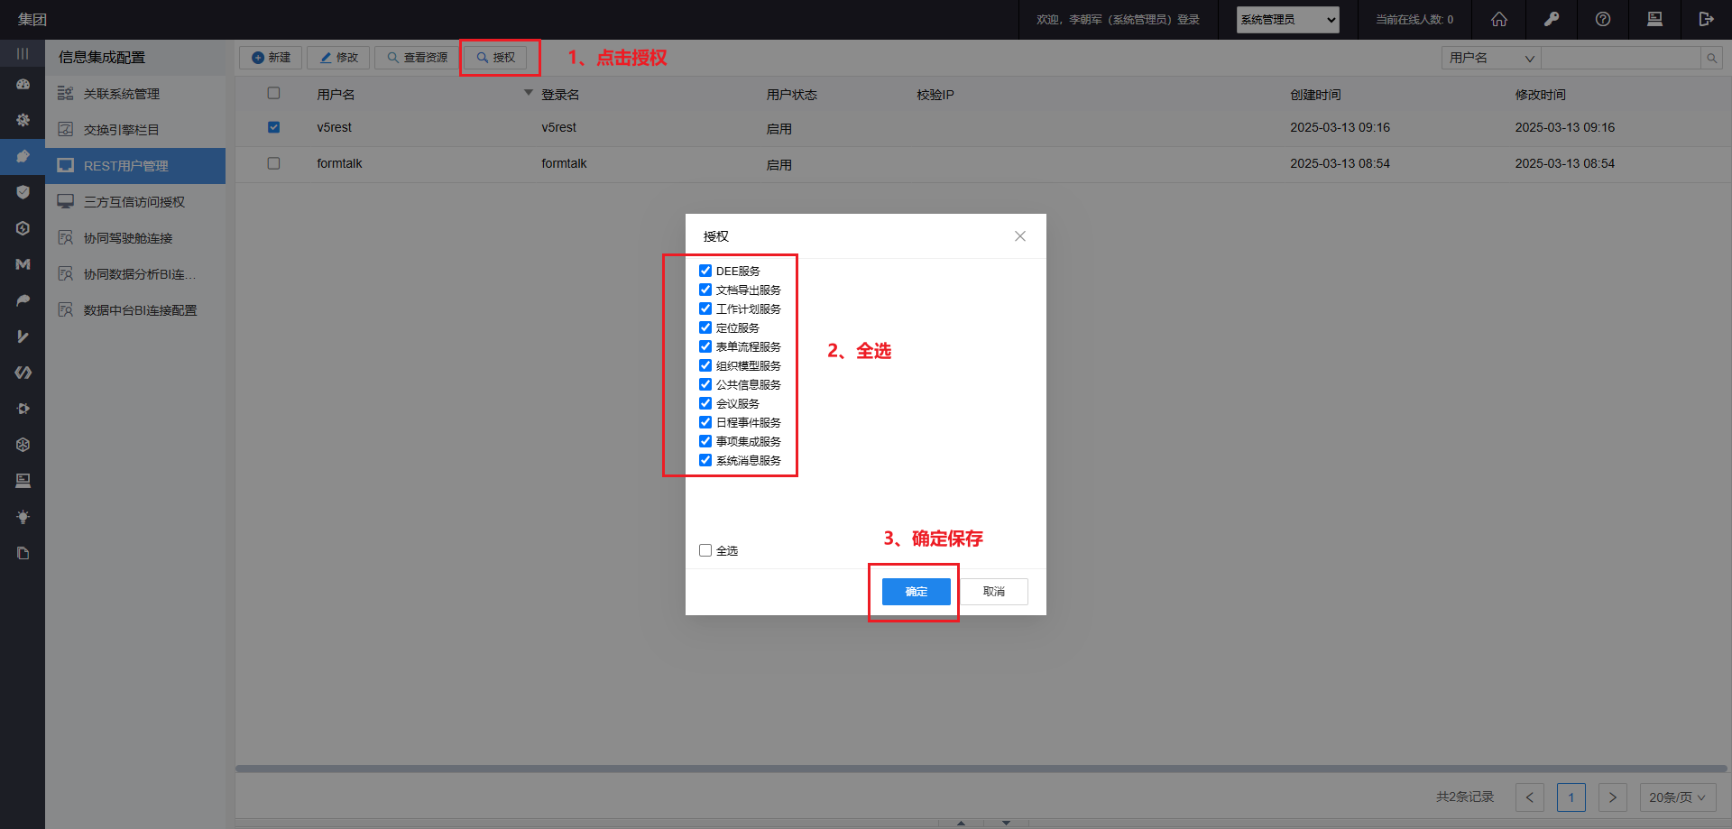The image size is (1732, 829).
Task: Click the hexagon lightning icon in left rail
Action: click(23, 228)
